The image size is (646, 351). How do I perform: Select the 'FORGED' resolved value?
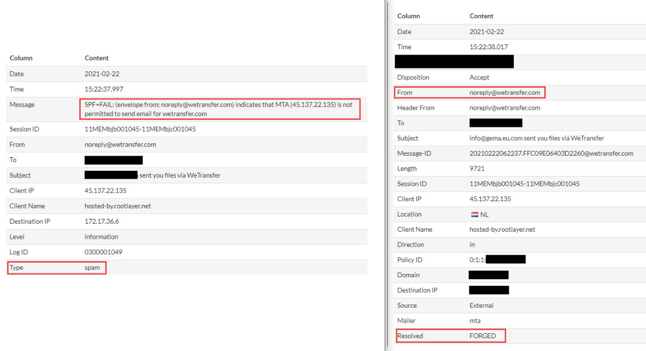pos(483,336)
